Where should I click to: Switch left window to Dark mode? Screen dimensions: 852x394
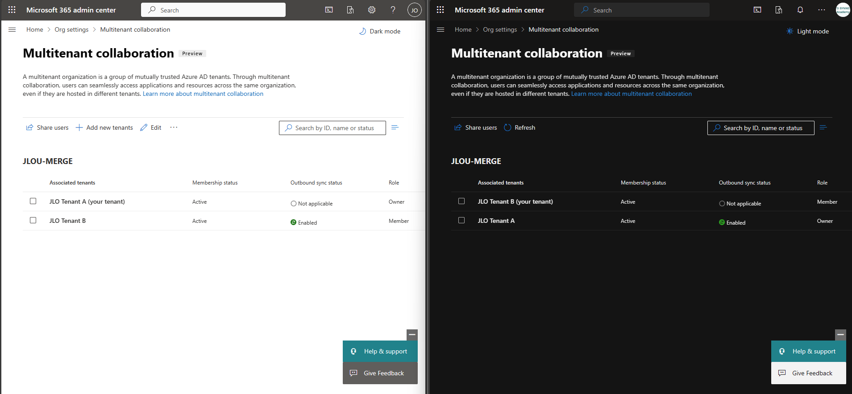click(380, 31)
